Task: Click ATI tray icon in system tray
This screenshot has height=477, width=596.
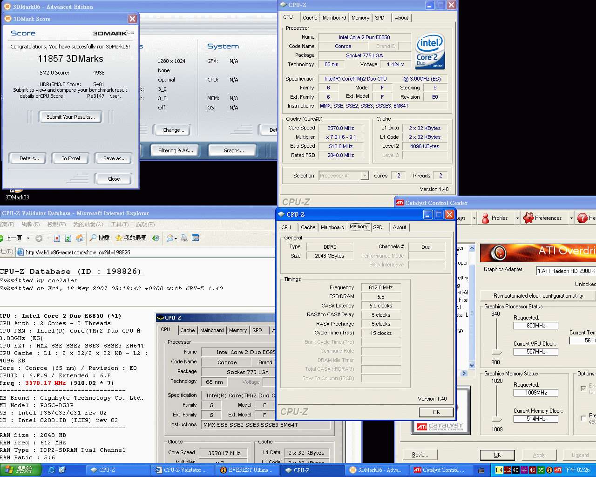Action: (558, 470)
